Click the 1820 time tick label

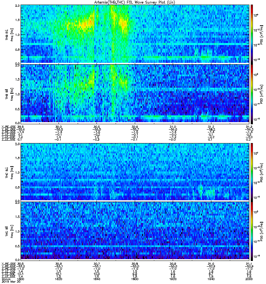click(59, 279)
